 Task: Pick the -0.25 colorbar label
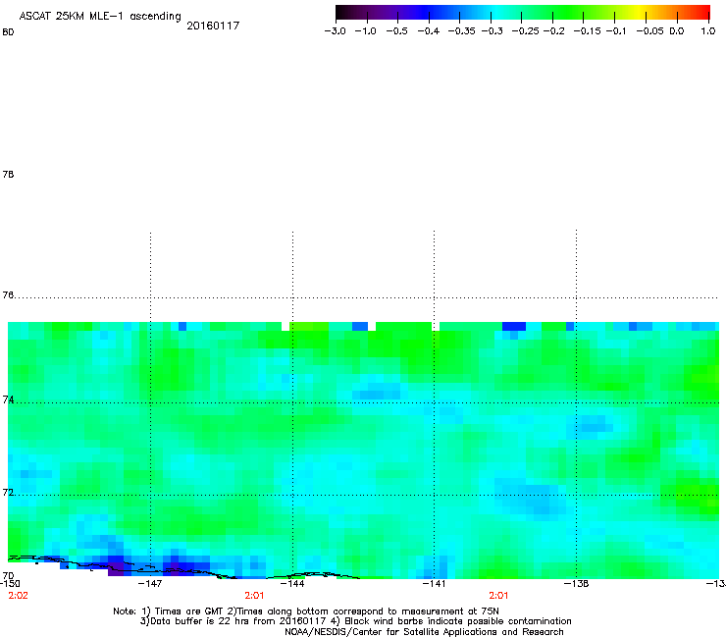(526, 31)
